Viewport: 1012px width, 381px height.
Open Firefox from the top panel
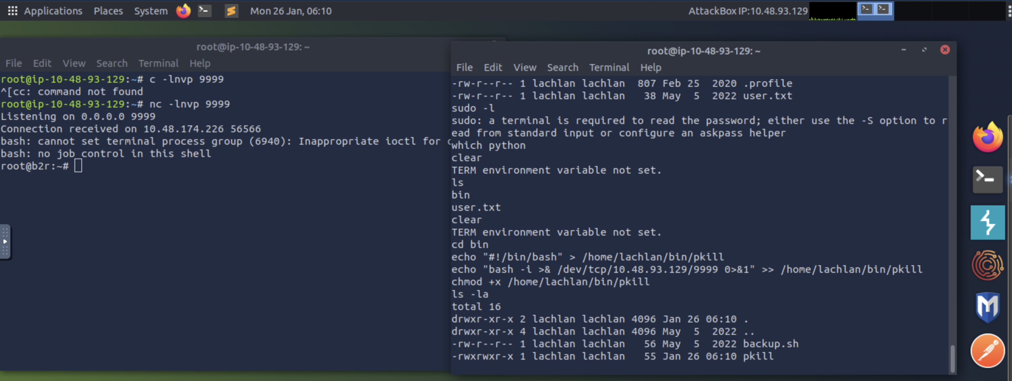point(183,11)
